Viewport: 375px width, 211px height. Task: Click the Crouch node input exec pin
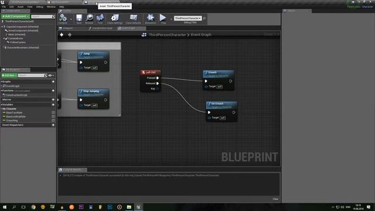[x=206, y=81]
